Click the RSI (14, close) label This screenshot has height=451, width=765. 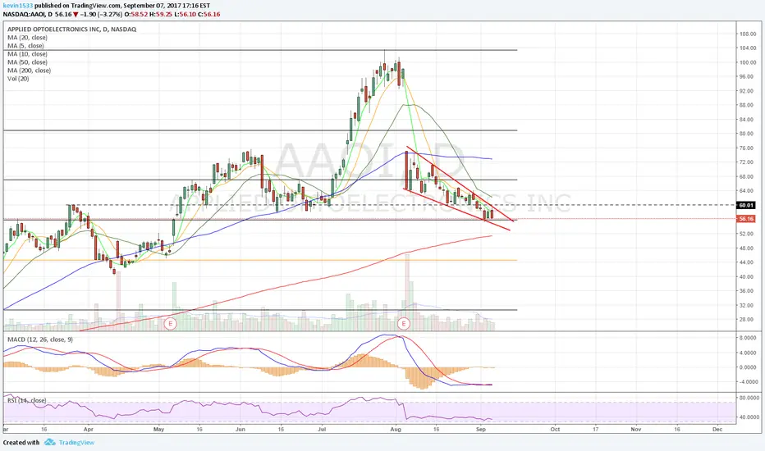pos(27,400)
